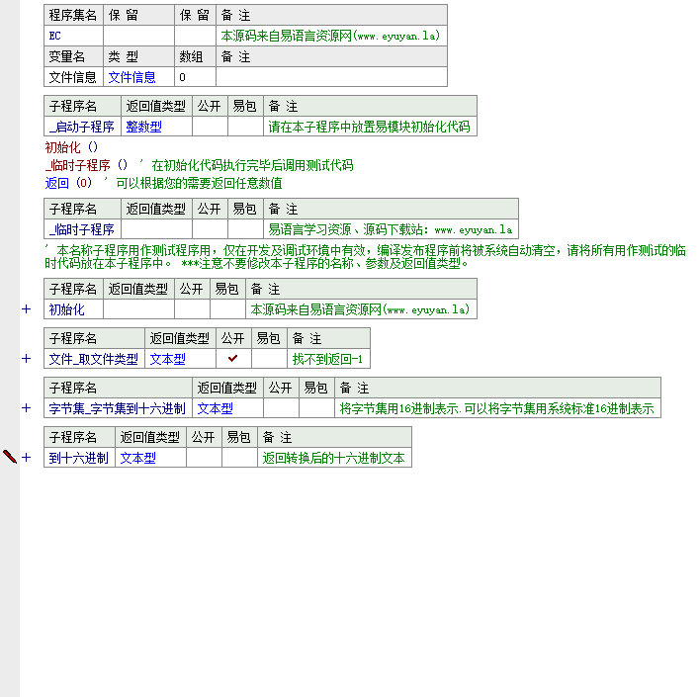Expand the 到十六进制 subroutine
This screenshot has width=700, height=697.
click(x=27, y=458)
